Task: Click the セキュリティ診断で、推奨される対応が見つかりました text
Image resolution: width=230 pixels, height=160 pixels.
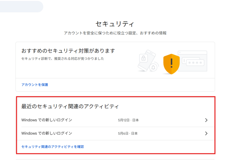Action: [63, 59]
